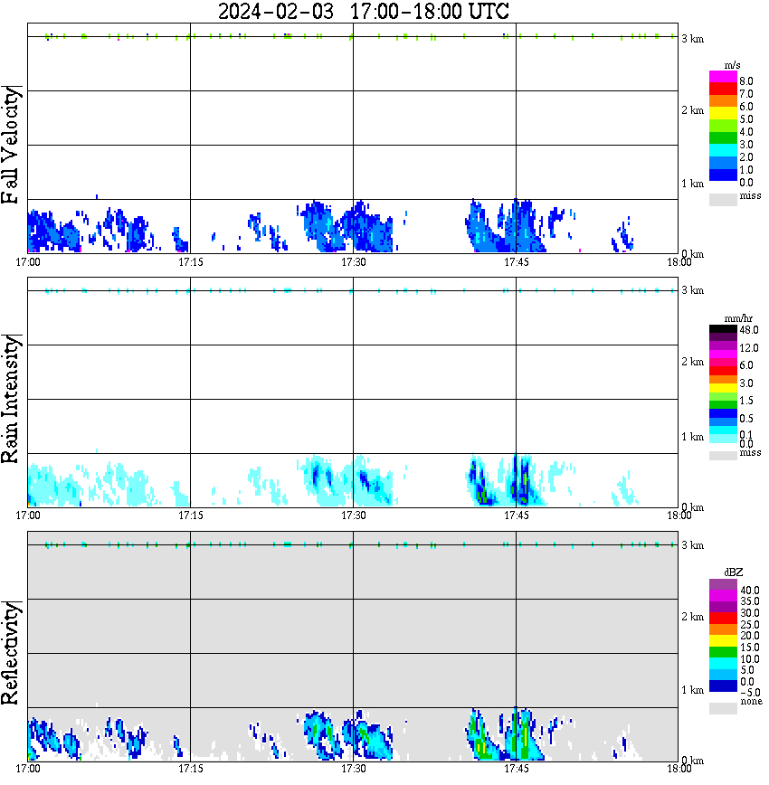Click the cyan swatch in the m/s legend

(x=723, y=150)
